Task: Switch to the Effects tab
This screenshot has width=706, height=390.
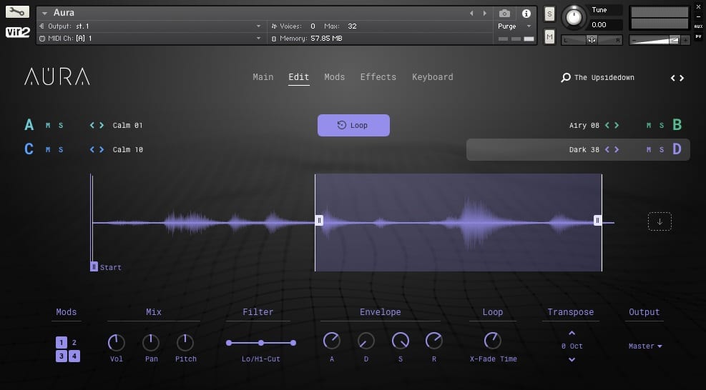Action: [x=378, y=77]
